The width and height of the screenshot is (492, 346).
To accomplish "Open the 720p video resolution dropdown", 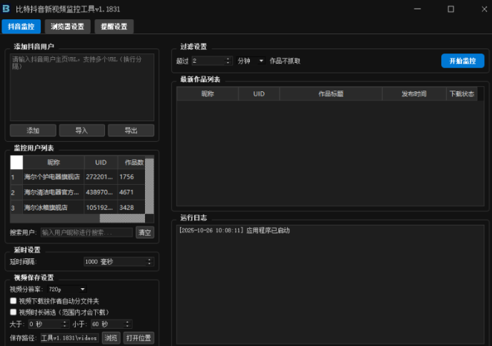I will point(67,289).
